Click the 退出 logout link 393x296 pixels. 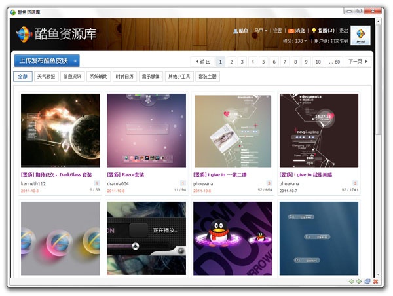point(344,31)
